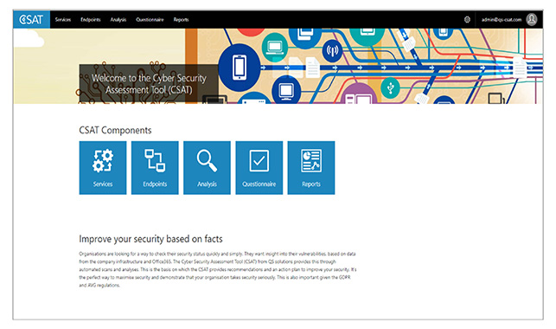The image size is (556, 329).
Task: Click the admin@qs-csat.com account label
Action: tap(501, 20)
